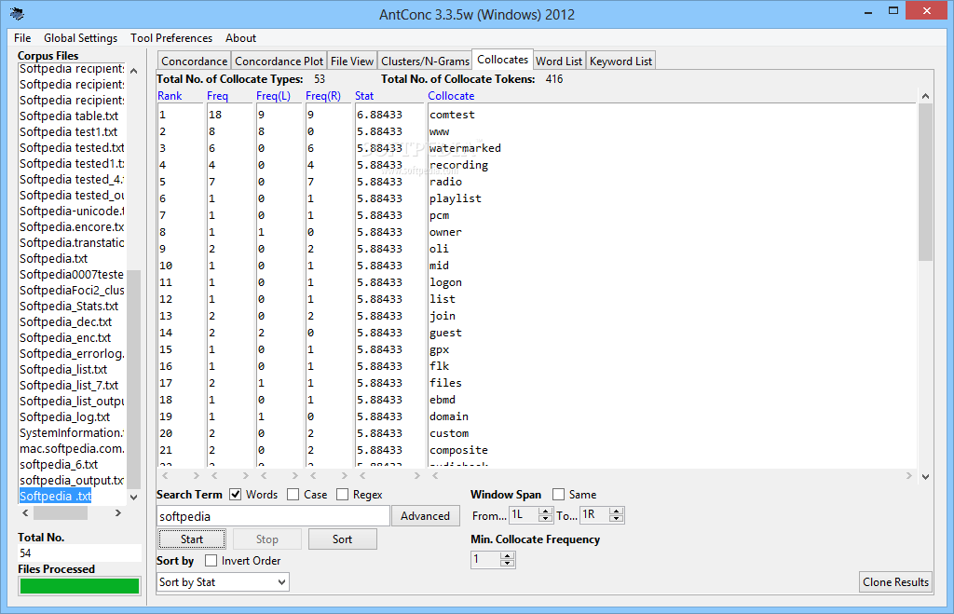Switch to the Word List tab
Image resolution: width=954 pixels, height=614 pixels.
tap(559, 61)
